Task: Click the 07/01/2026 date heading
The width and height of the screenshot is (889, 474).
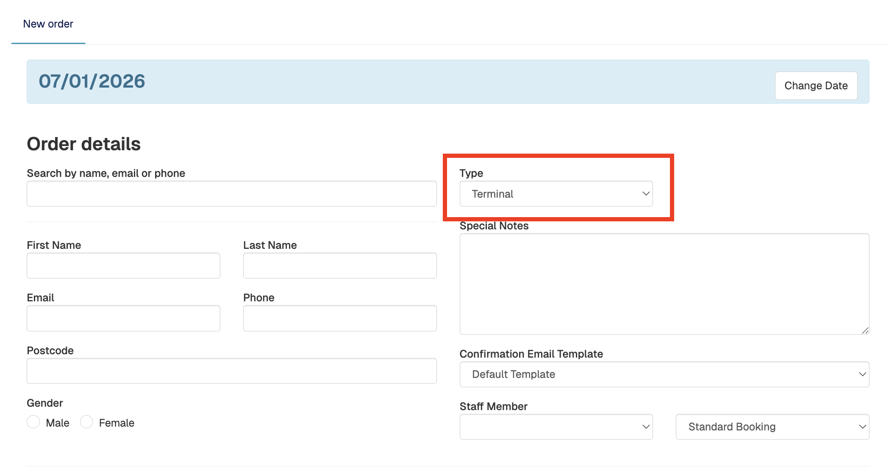Action: pos(92,81)
